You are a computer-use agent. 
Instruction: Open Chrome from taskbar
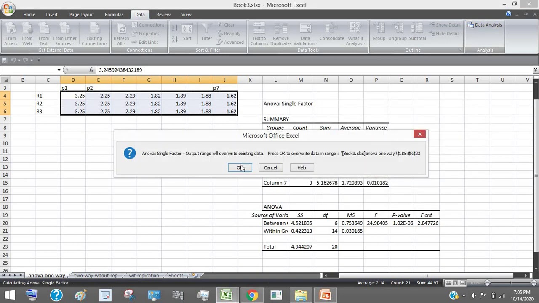tap(251, 295)
